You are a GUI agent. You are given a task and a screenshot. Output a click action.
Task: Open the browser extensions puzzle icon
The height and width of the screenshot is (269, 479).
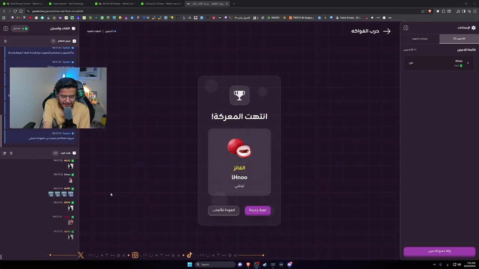click(x=443, y=11)
